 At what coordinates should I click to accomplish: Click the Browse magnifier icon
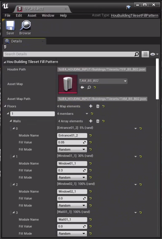[25, 26]
